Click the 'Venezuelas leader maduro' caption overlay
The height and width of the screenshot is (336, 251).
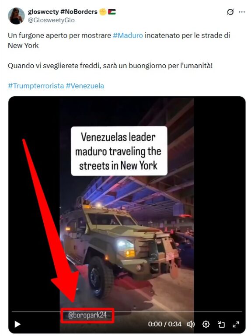pyautogui.click(x=119, y=151)
